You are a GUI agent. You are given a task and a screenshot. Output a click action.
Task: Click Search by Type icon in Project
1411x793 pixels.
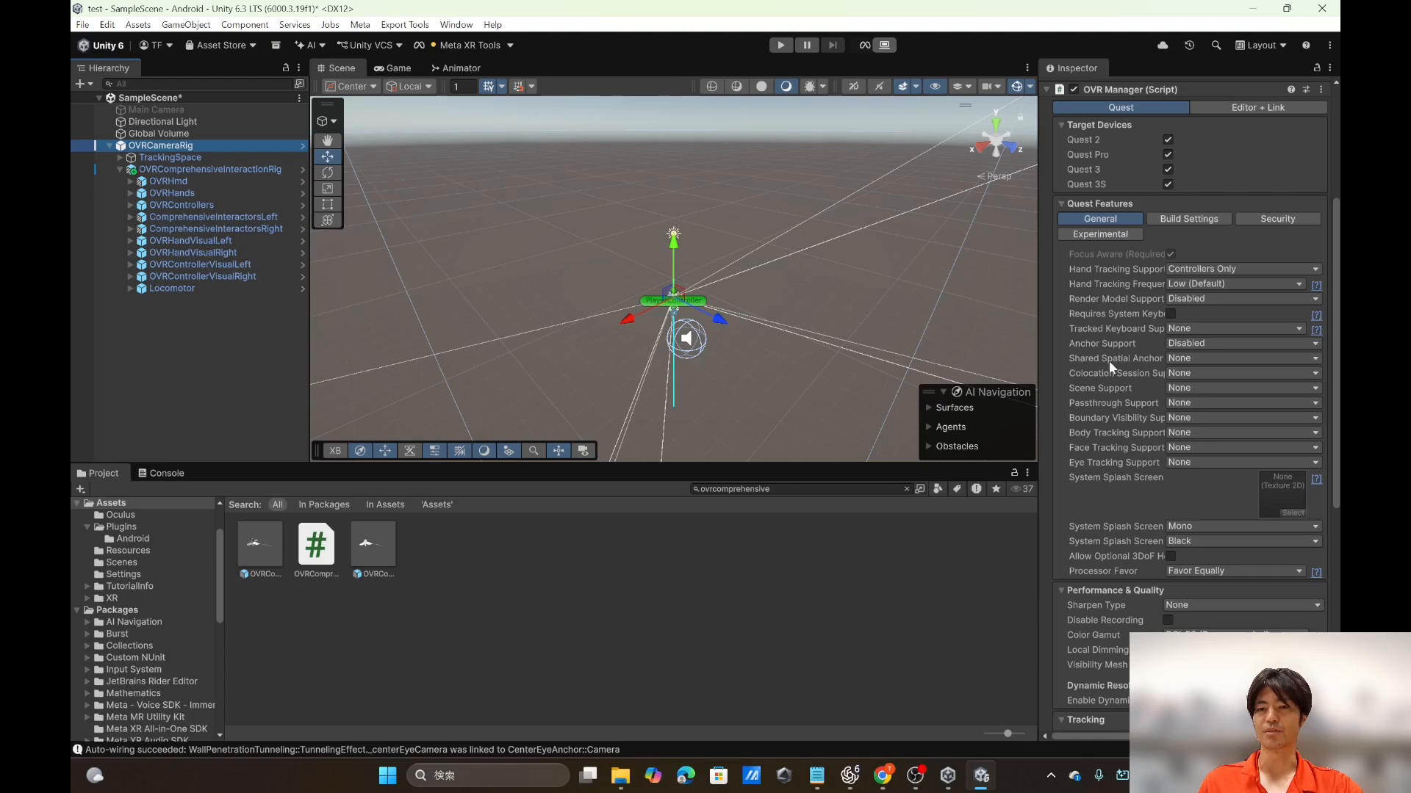[x=938, y=489]
